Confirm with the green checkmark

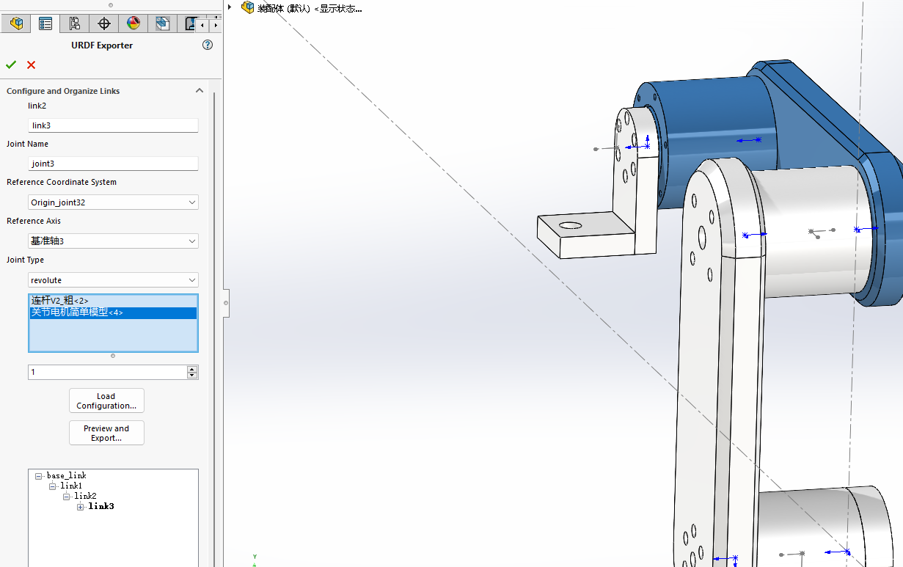(11, 65)
